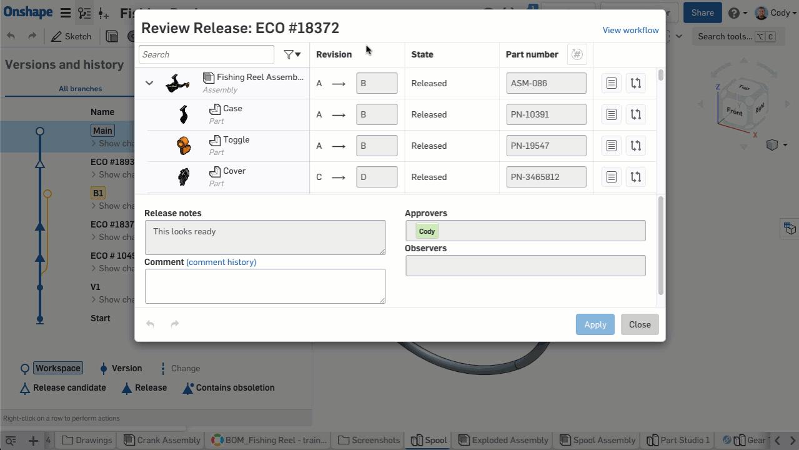Click the Share button
The image size is (799, 450).
pyautogui.click(x=702, y=12)
